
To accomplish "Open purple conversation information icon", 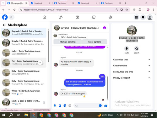I will [x=105, y=28].
